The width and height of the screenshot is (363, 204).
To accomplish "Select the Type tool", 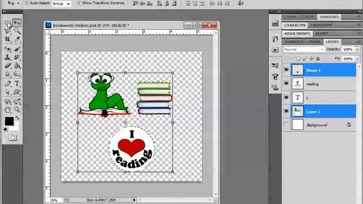I will pos(17,83).
